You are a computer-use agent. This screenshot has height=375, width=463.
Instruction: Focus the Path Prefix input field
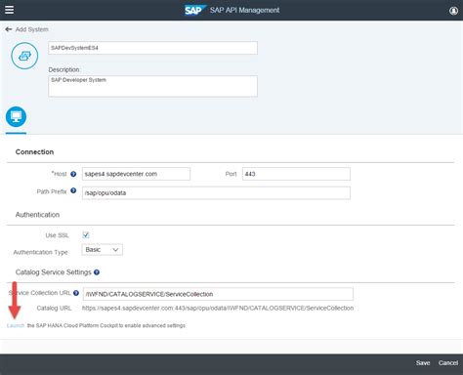tap(216, 192)
